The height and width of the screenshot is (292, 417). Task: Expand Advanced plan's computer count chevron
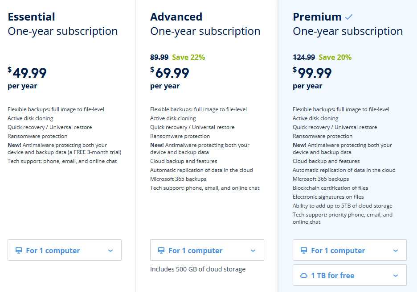pyautogui.click(x=253, y=250)
